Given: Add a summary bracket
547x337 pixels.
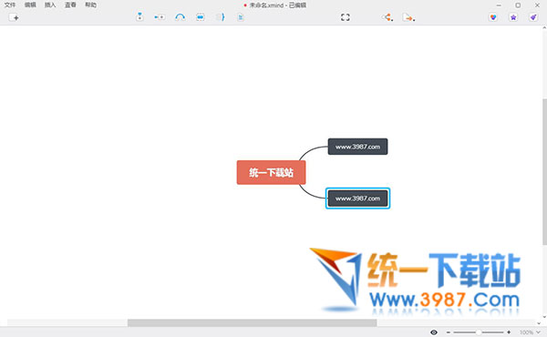Looking at the screenshot, I should tap(221, 17).
